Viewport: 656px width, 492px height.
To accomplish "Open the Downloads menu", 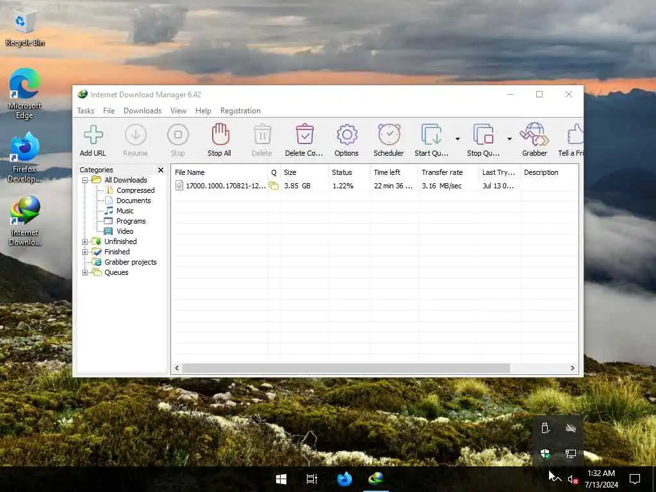I will [142, 111].
